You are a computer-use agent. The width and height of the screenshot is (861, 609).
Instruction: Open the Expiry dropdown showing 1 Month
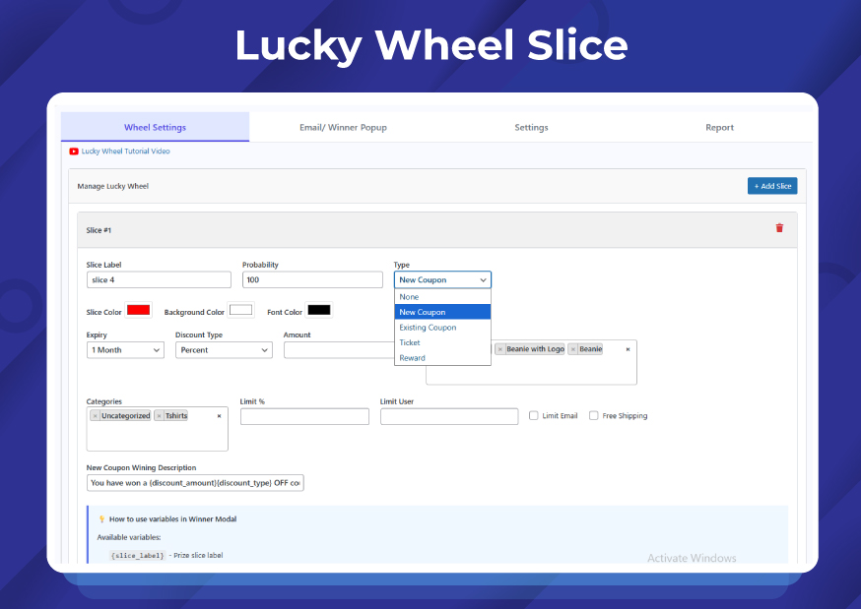125,350
